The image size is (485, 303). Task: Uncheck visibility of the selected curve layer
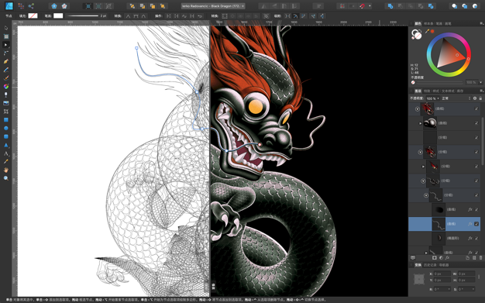coord(476,224)
